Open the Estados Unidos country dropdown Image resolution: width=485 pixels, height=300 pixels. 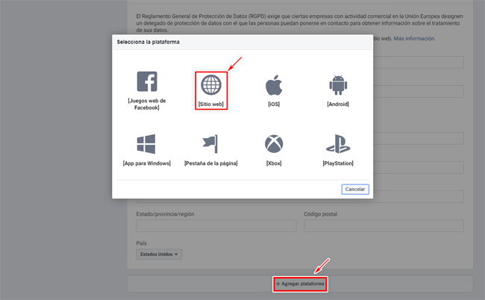(159, 254)
